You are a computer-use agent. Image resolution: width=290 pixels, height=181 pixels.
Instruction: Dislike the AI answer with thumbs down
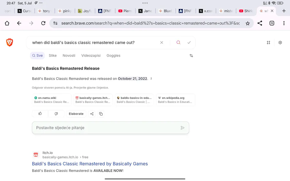point(56,114)
